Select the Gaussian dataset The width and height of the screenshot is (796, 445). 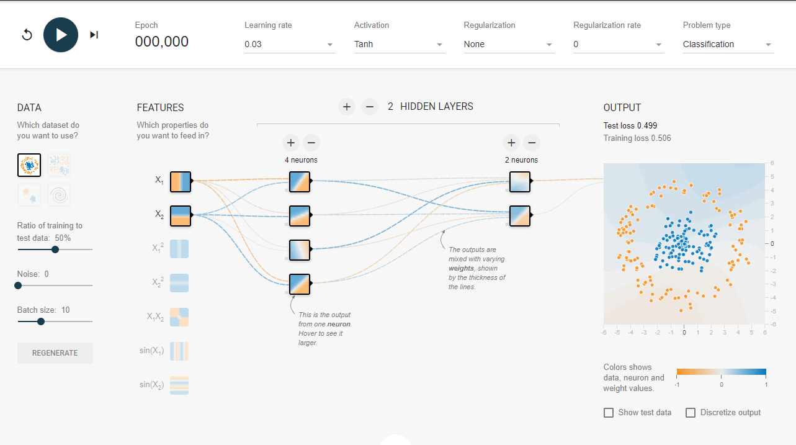coord(29,195)
